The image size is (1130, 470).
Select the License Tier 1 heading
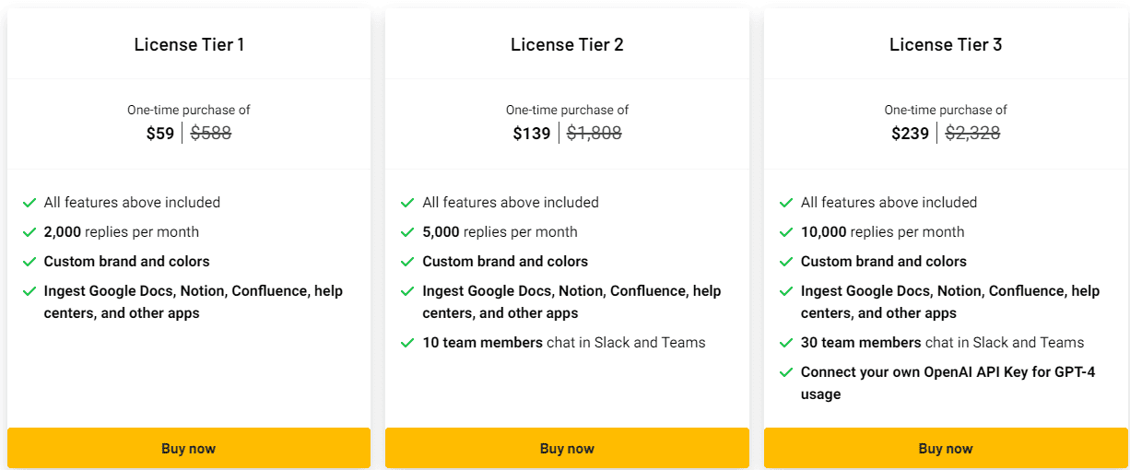coord(189,44)
